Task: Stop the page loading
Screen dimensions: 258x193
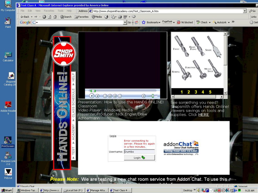Action: pyautogui.click(x=44, y=17)
